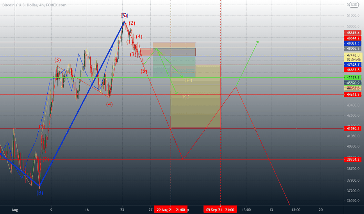364x214 pixels.
Task: Select the dark 45590.9 price label
Action: point(353,83)
